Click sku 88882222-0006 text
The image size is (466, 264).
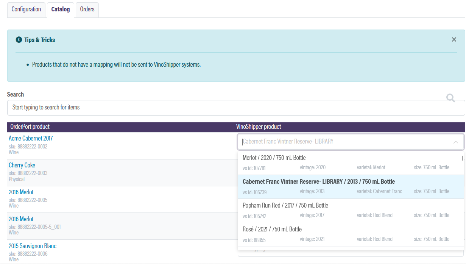(28, 254)
